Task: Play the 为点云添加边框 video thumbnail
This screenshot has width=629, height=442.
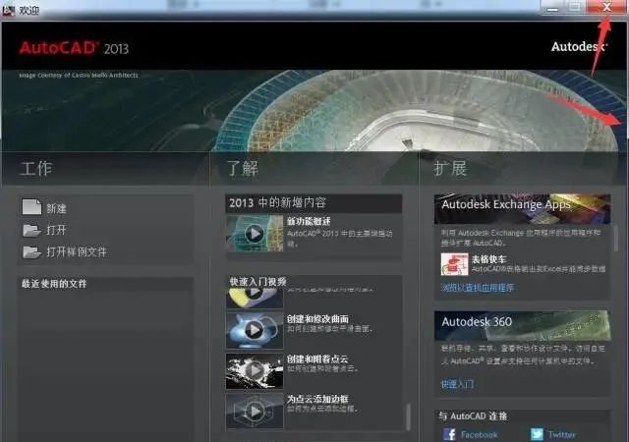Action: point(255,412)
